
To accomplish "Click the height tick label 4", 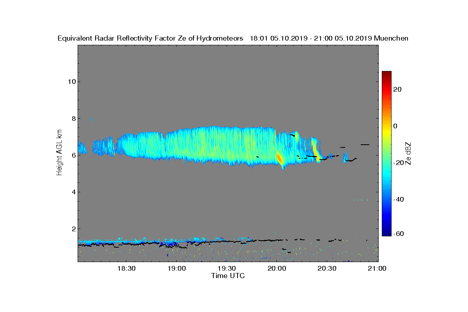I will pos(73,192).
